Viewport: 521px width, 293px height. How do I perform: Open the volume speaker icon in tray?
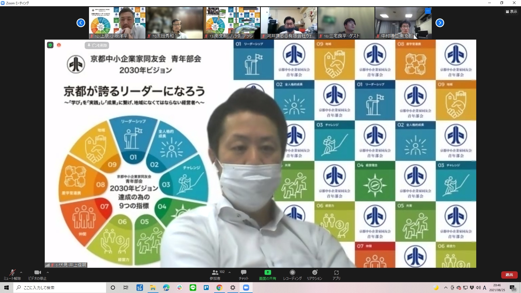tap(478, 288)
